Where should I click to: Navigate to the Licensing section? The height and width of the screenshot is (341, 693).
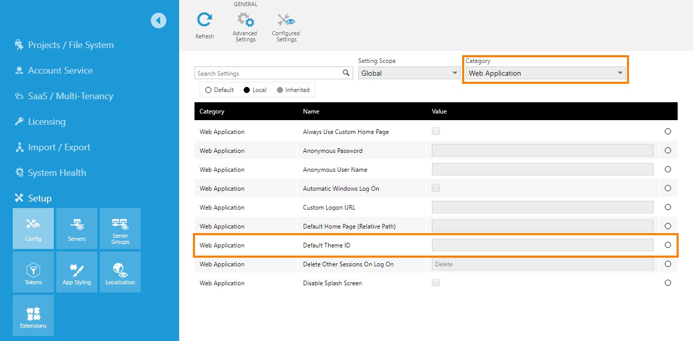click(47, 121)
